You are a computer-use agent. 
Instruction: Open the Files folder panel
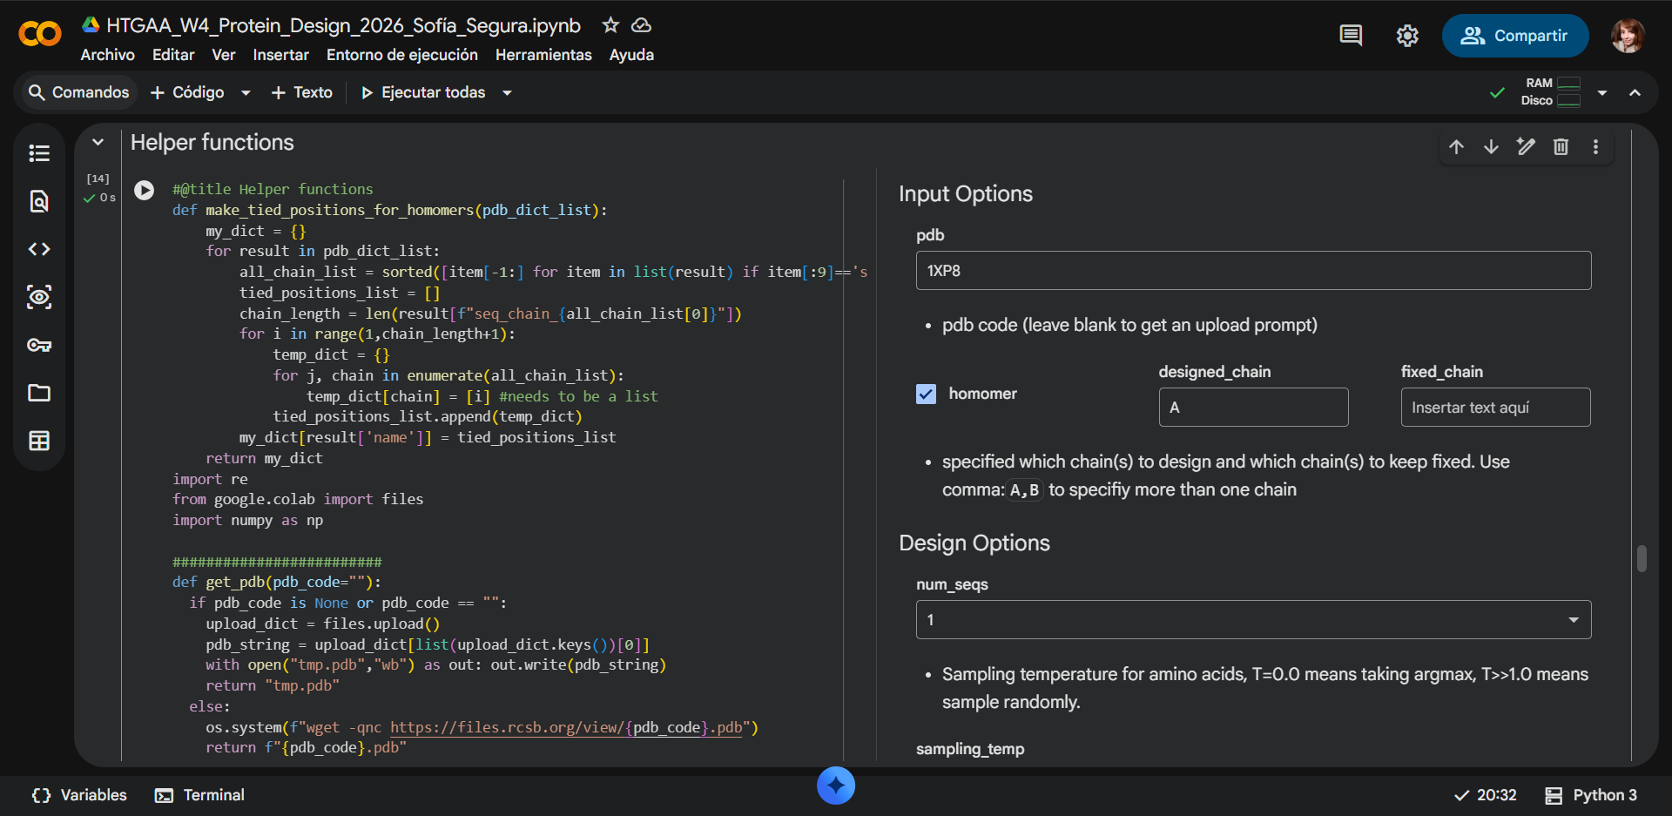(39, 393)
